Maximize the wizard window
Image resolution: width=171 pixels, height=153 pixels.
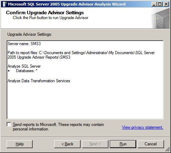[x=160, y=4]
